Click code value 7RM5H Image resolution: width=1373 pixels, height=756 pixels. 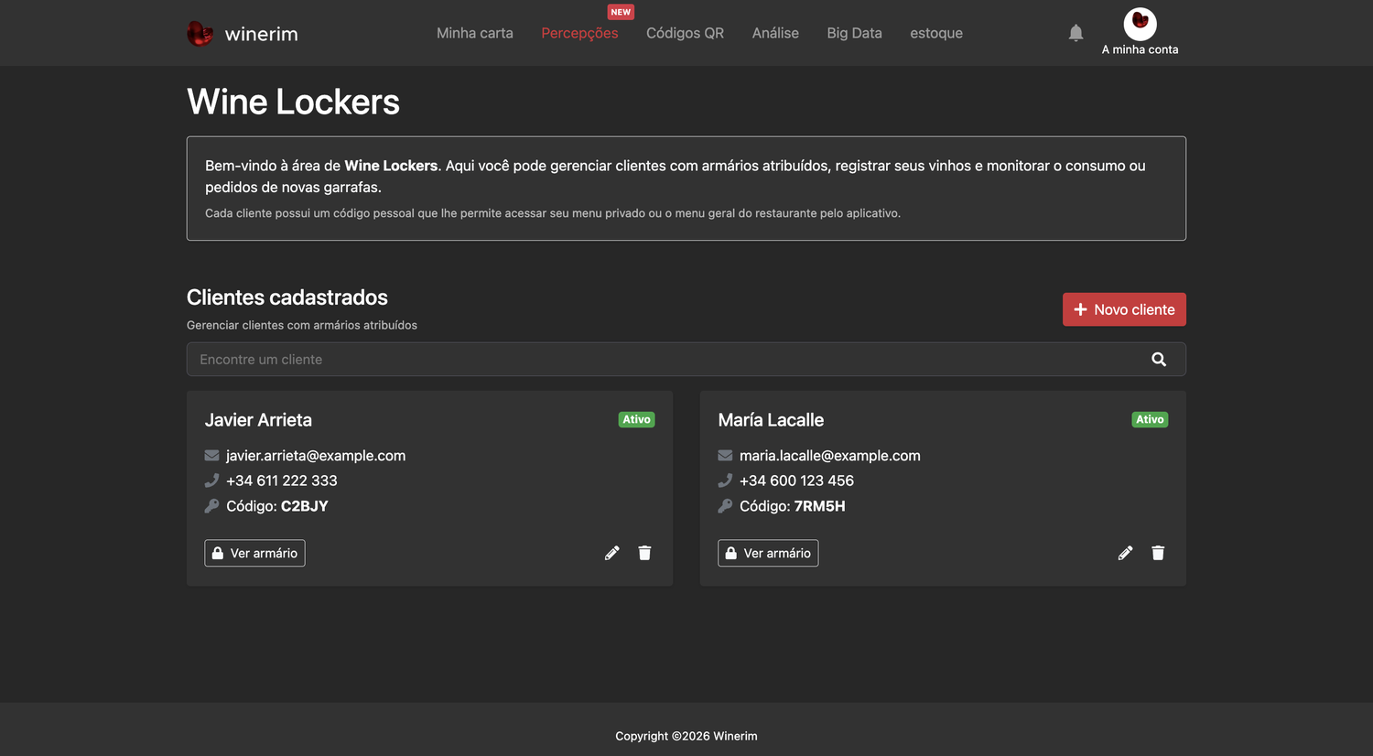[820, 506]
